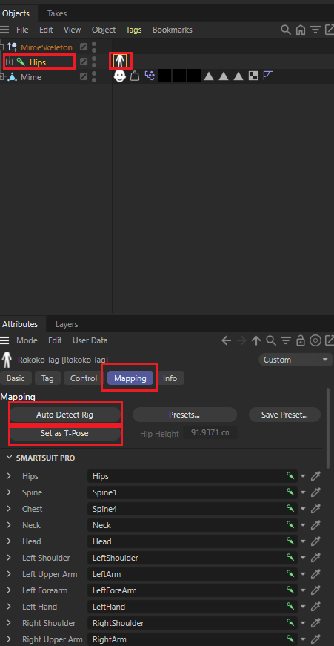334x646 pixels.
Task: Click the back arrow in Attributes manager
Action: pyautogui.click(x=226, y=340)
